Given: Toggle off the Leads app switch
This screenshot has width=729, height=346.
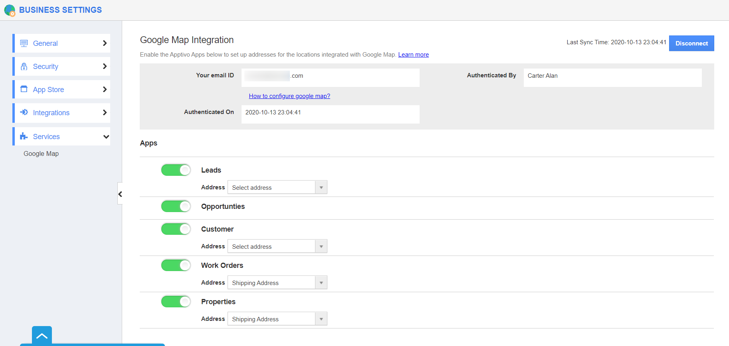Looking at the screenshot, I should [x=176, y=170].
